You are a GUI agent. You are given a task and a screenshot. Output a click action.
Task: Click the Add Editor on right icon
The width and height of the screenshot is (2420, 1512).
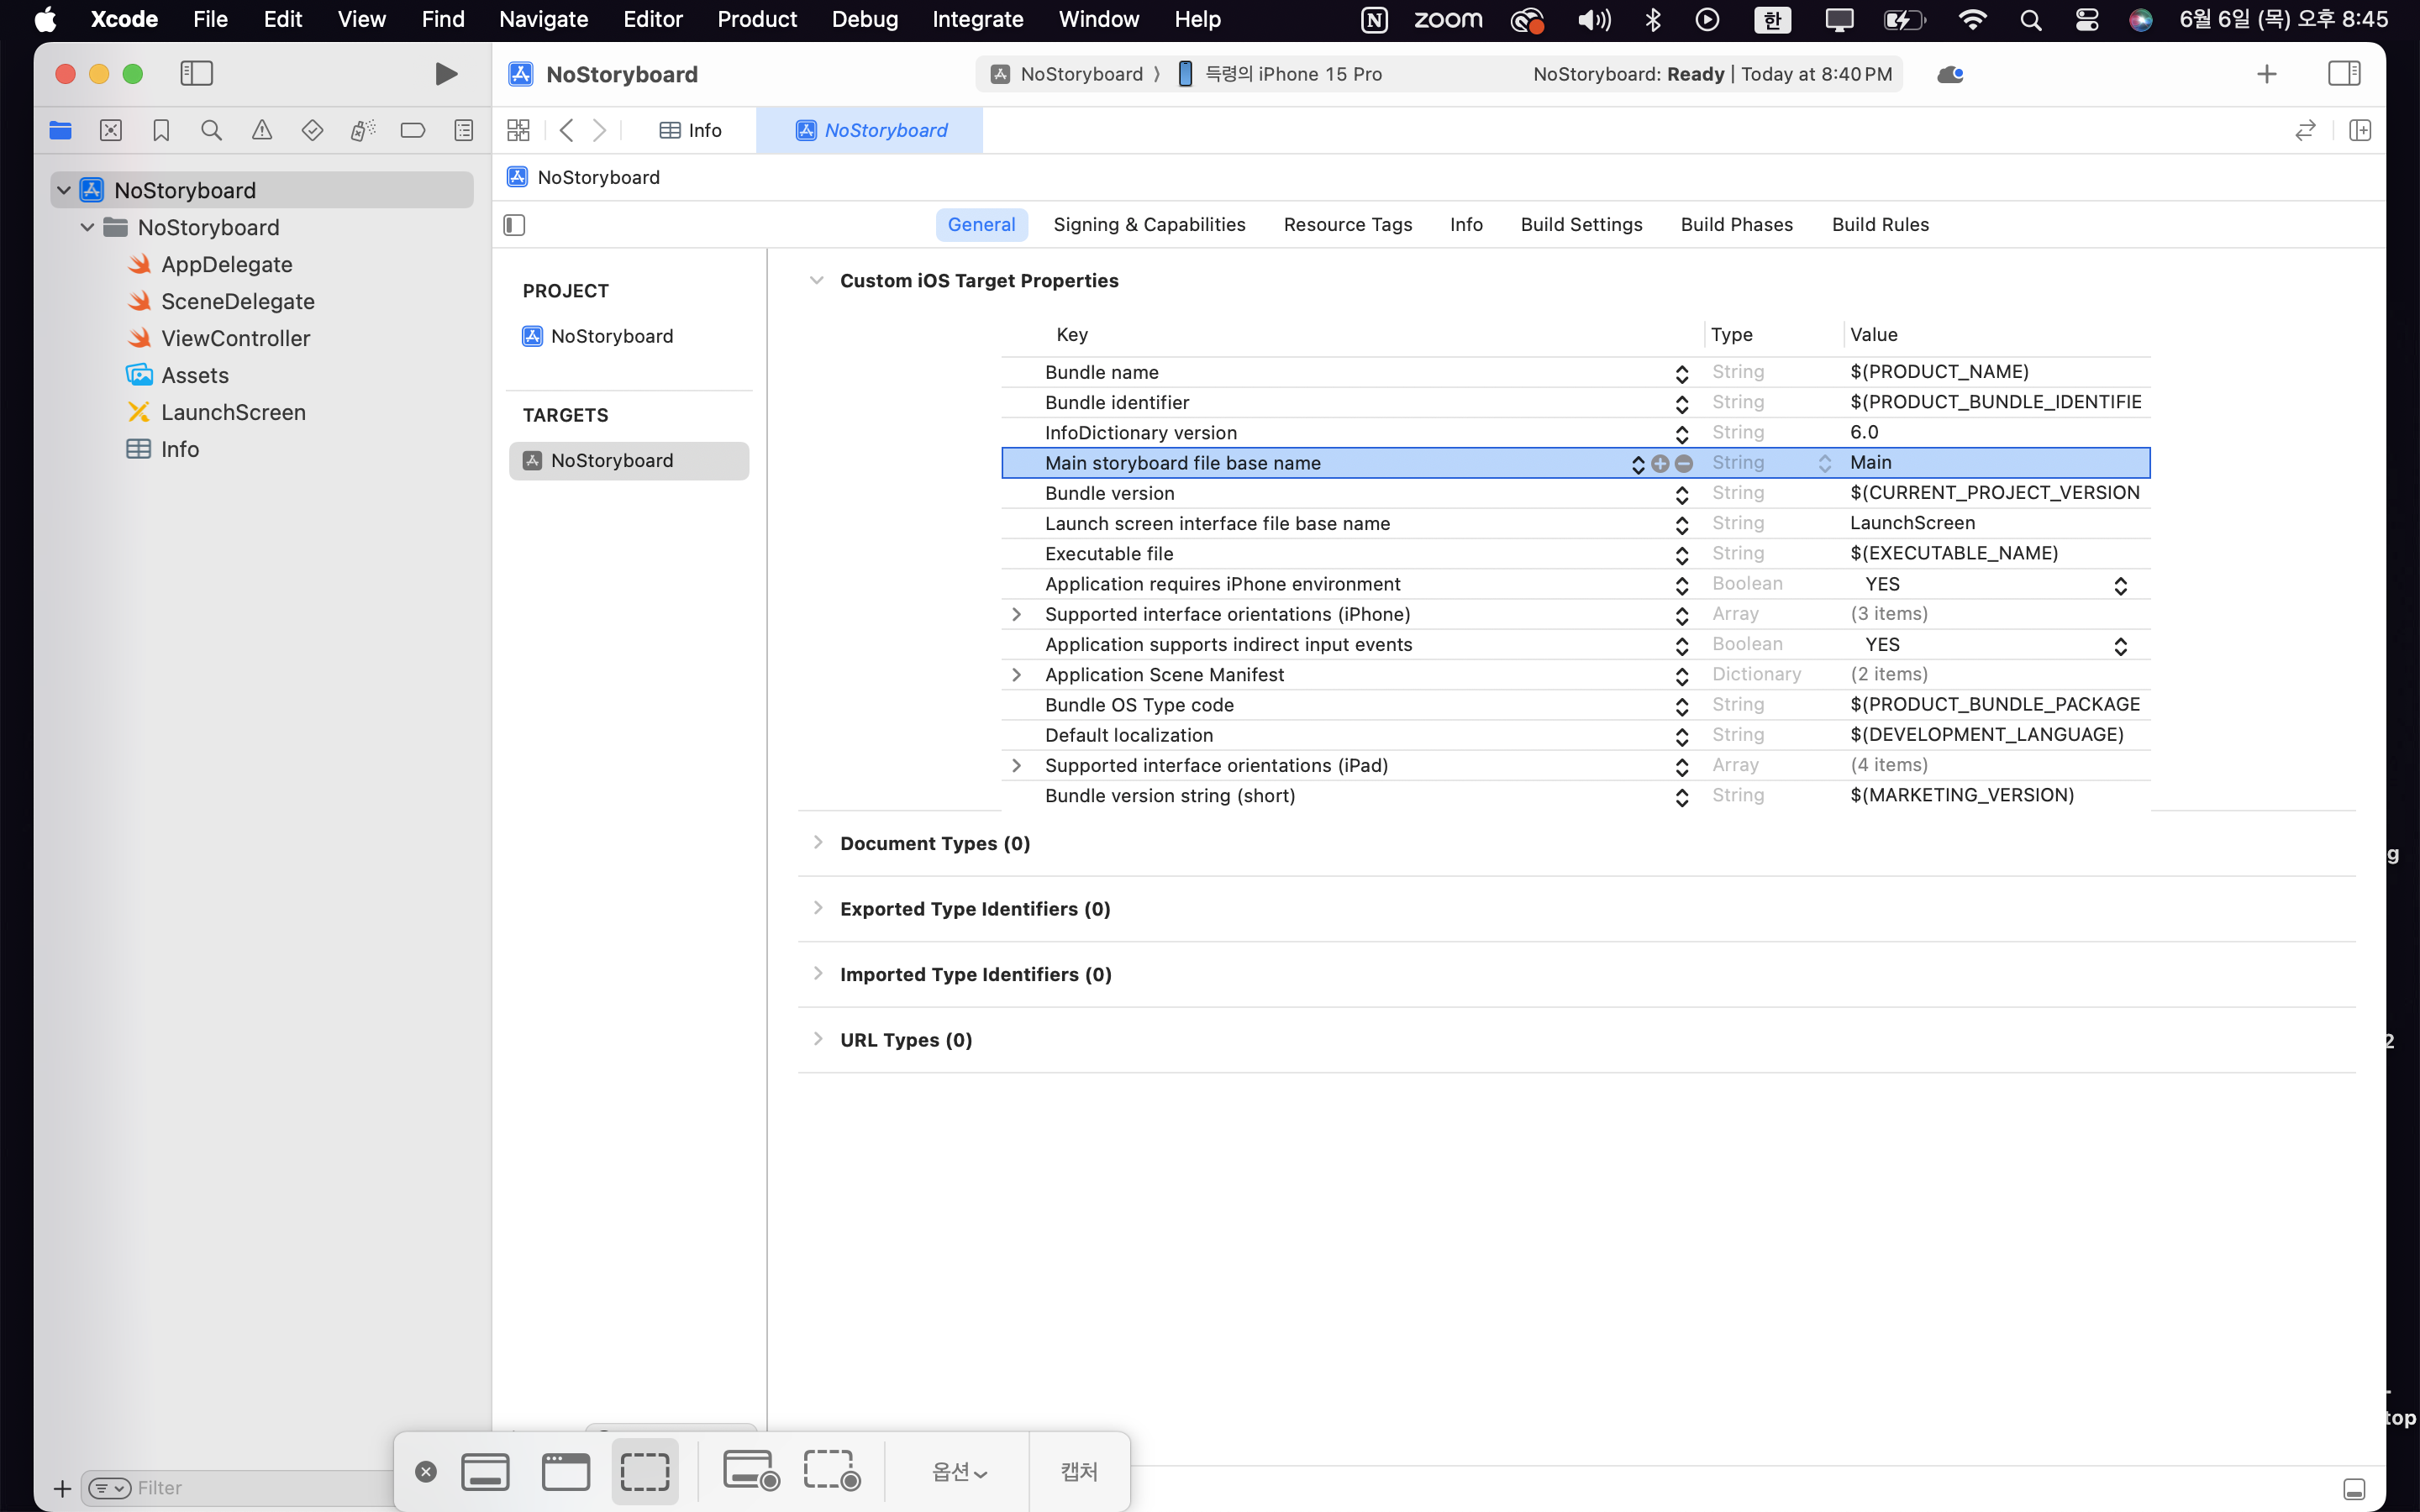2360,130
